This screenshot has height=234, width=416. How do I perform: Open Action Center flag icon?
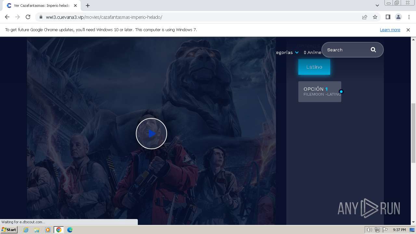pyautogui.click(x=385, y=230)
